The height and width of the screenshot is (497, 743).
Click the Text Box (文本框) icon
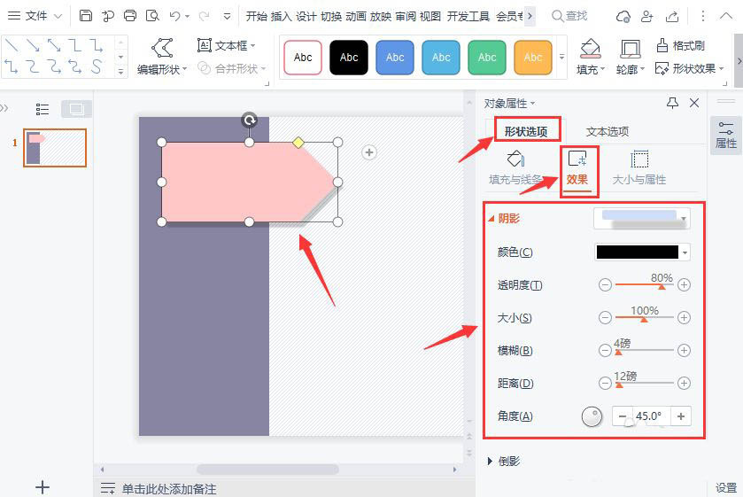click(204, 45)
